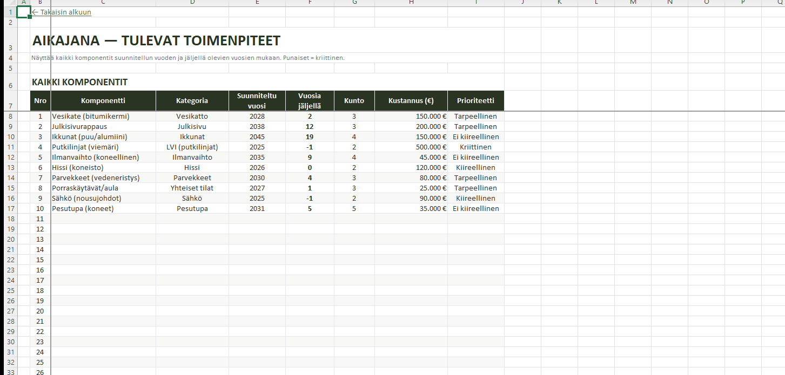Click the Kriittinen priority cell
This screenshot has height=375, width=785.
[475, 147]
